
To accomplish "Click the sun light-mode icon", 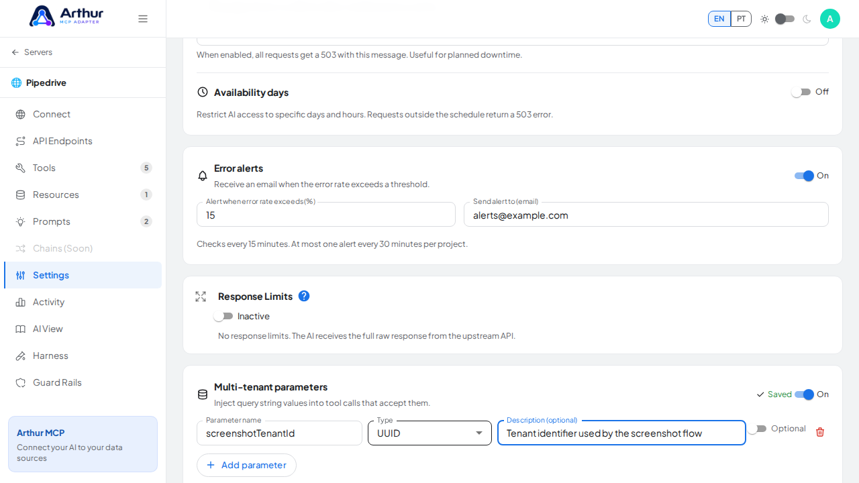I will [764, 19].
